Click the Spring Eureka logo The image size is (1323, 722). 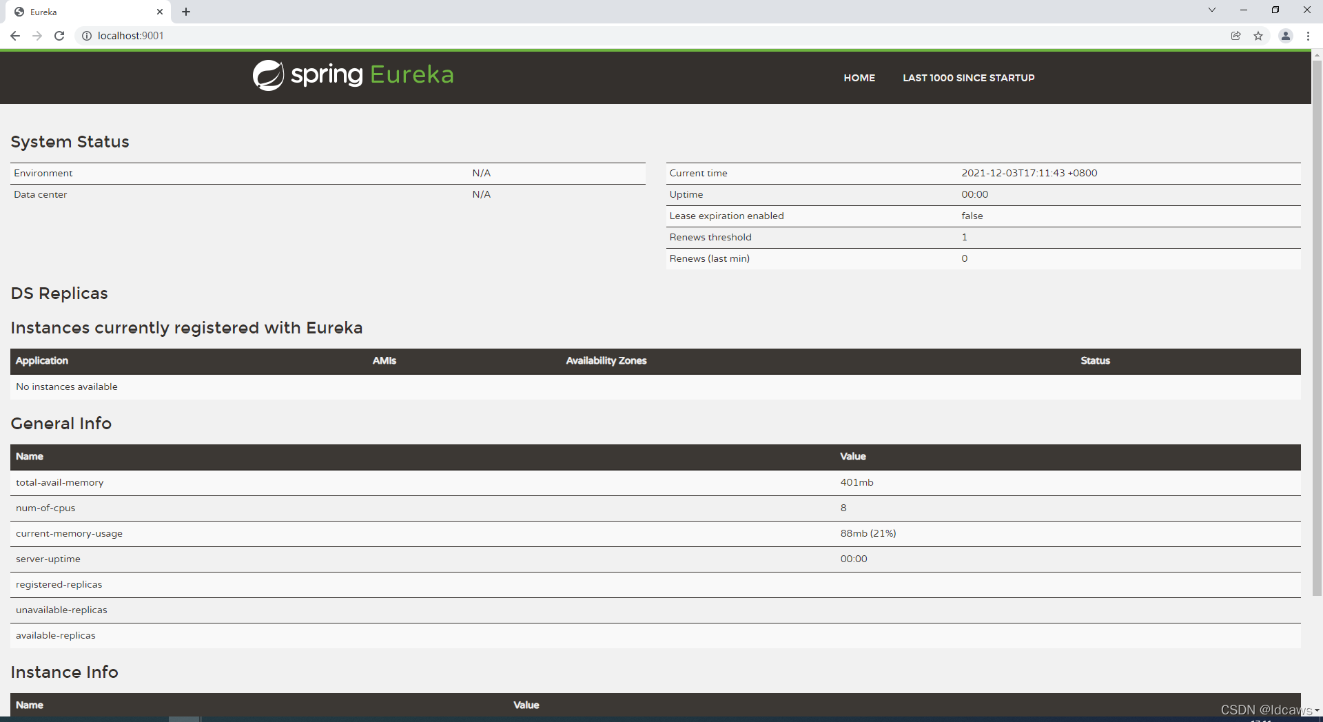tap(353, 75)
